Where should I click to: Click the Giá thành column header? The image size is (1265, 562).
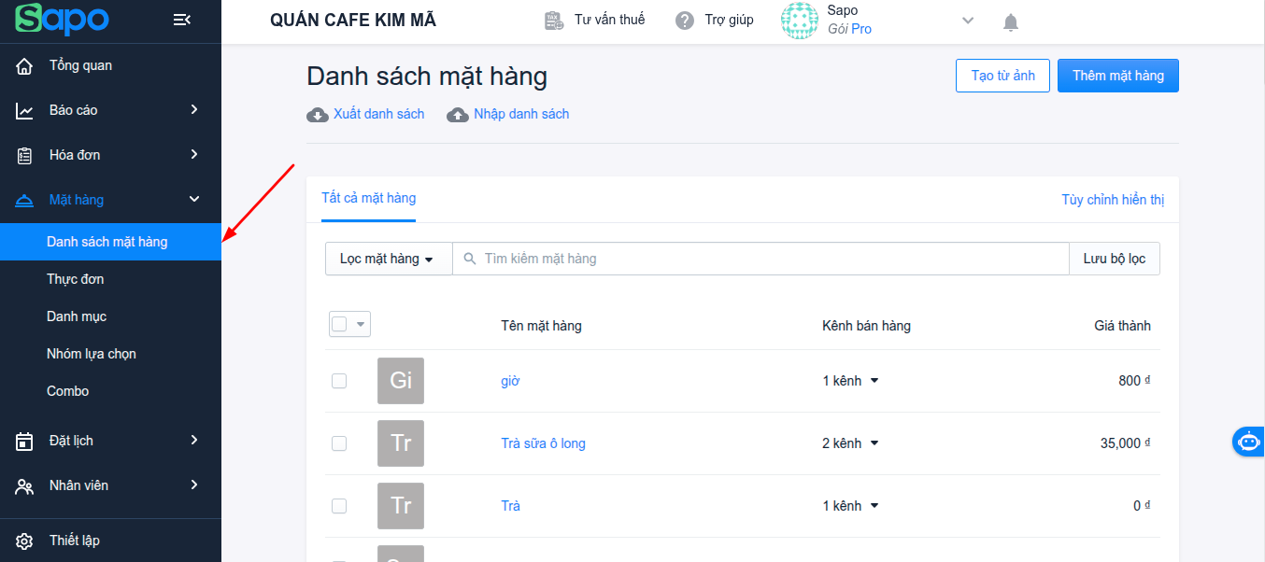click(1122, 326)
